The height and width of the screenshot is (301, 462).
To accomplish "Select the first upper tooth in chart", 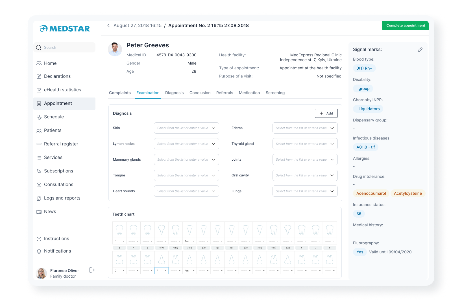I will coord(119,230).
